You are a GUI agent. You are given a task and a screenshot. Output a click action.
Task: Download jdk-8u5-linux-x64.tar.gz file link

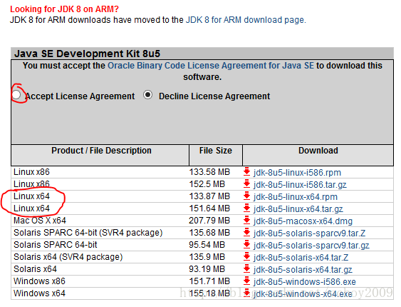tap(298, 209)
